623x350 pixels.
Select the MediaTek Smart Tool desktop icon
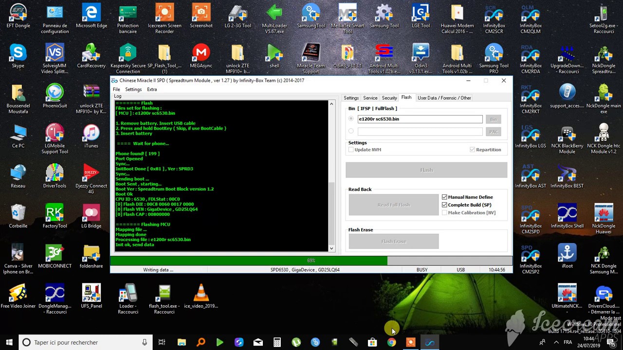tap(348, 19)
